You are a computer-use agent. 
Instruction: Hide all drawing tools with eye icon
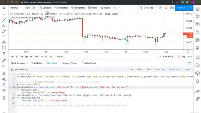click(x=4, y=90)
